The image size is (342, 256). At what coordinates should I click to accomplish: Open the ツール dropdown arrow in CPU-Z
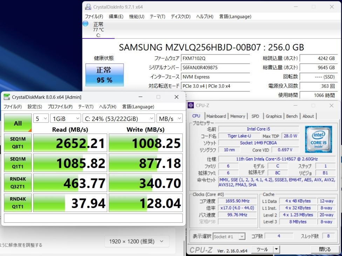[x=276, y=249]
